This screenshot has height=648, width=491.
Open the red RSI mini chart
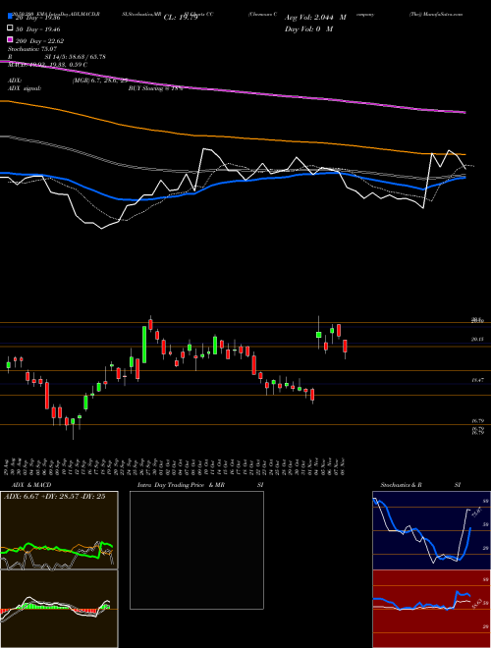[431, 609]
